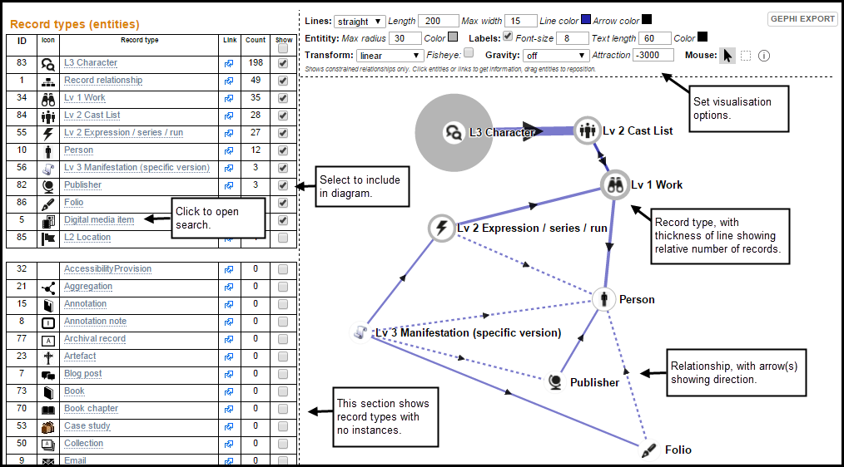
Task: Click the GEPHI EXPORT button
Action: click(x=802, y=19)
